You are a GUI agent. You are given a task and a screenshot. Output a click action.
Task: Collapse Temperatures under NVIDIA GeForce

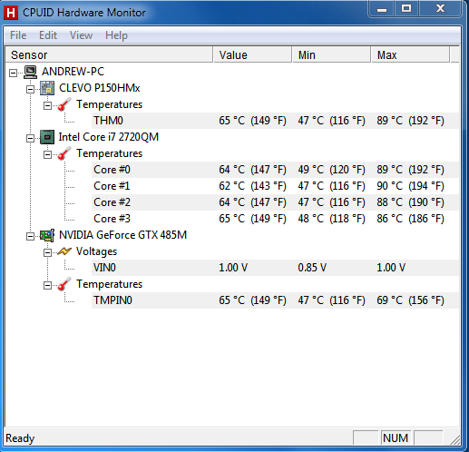47,285
